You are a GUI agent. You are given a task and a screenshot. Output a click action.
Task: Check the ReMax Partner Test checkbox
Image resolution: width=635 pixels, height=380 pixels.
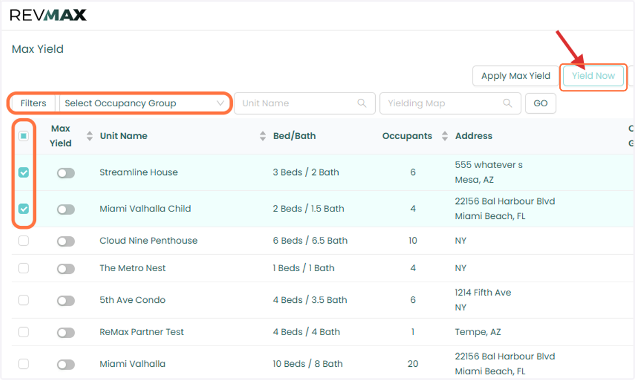click(24, 332)
